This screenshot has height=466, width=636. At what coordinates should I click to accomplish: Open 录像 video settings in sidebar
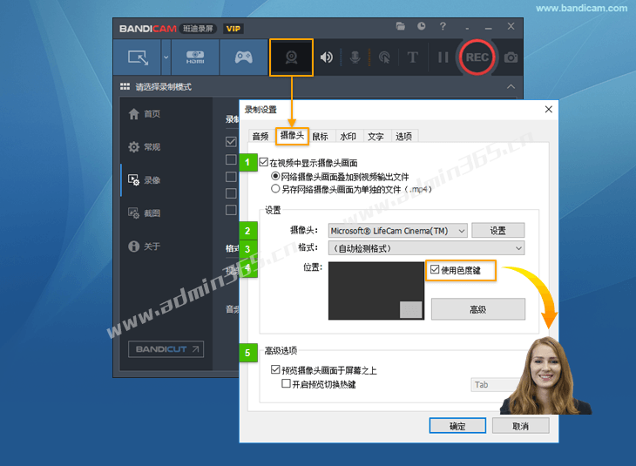click(x=145, y=179)
